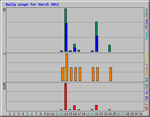The width and height of the screenshot is (150, 117).
Task: Click the orange Sites bar for day 13
Action: 62,74
